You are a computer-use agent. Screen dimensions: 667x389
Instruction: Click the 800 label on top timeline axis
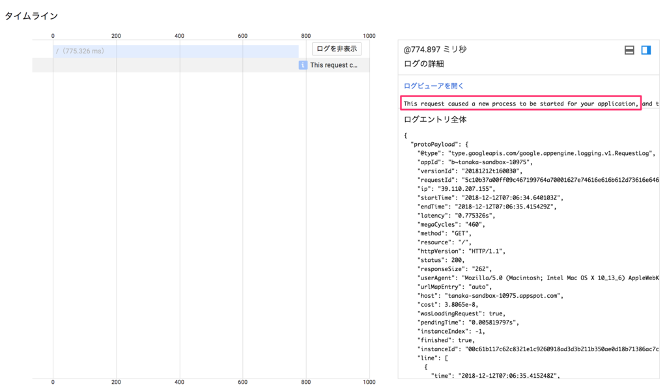[x=306, y=36]
